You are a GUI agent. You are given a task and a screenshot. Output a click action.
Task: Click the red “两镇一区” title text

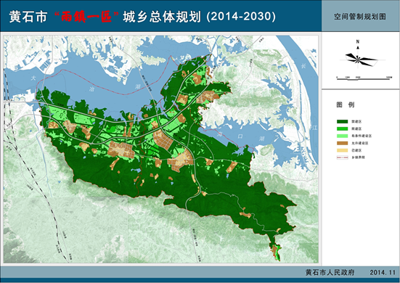coord(87,17)
